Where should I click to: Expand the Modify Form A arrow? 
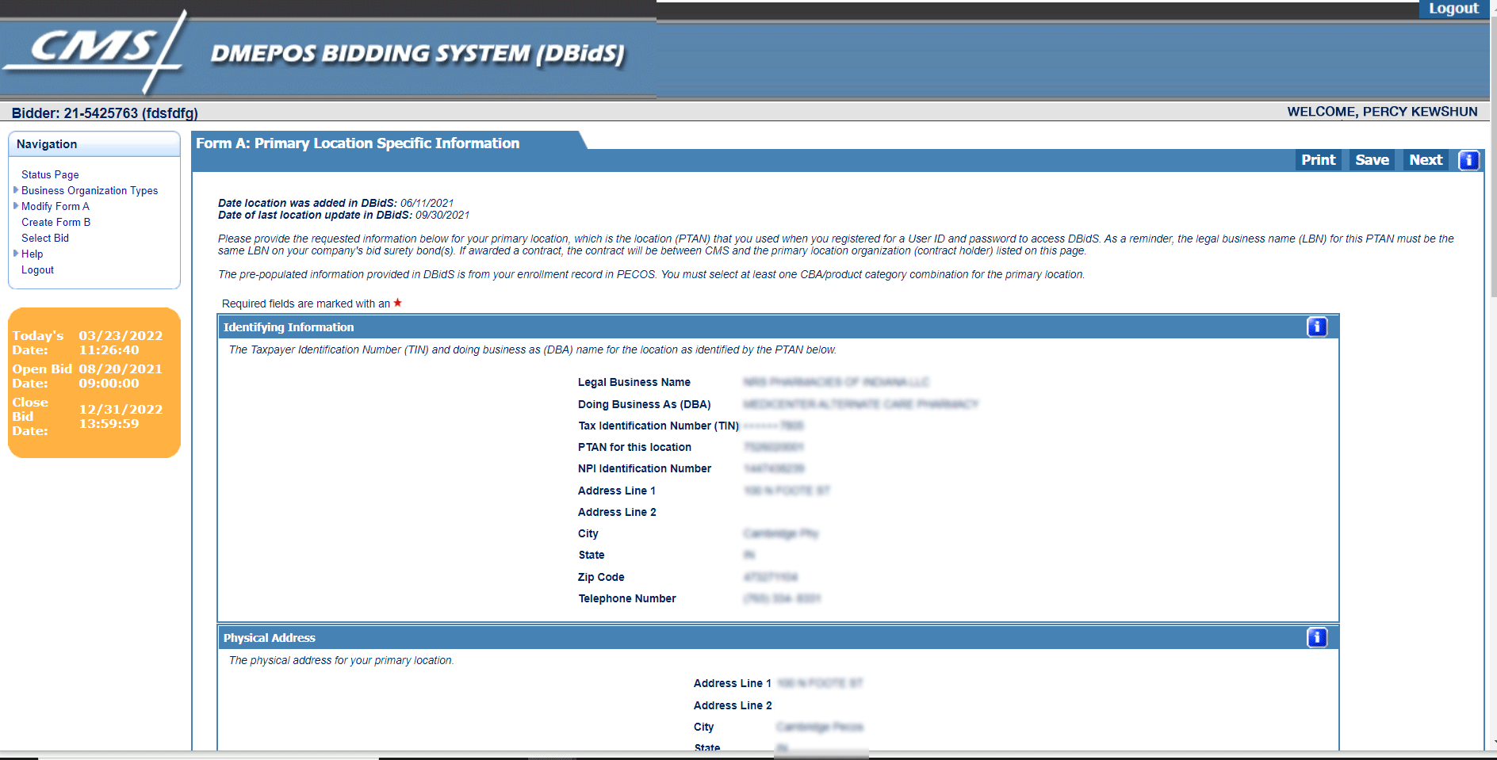coord(16,206)
